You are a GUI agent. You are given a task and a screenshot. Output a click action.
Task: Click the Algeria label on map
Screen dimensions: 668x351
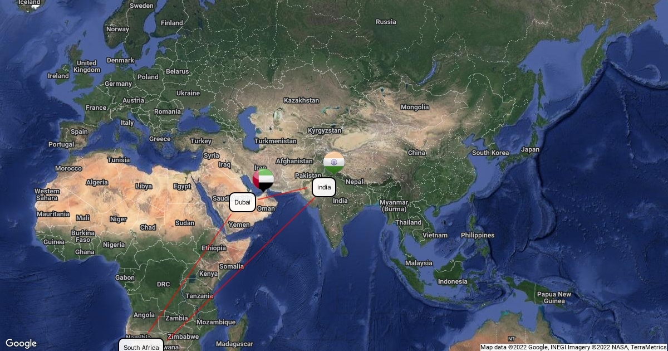tap(97, 183)
